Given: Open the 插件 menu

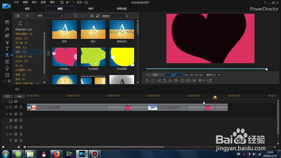Looking at the screenshot, I should tap(34, 2).
